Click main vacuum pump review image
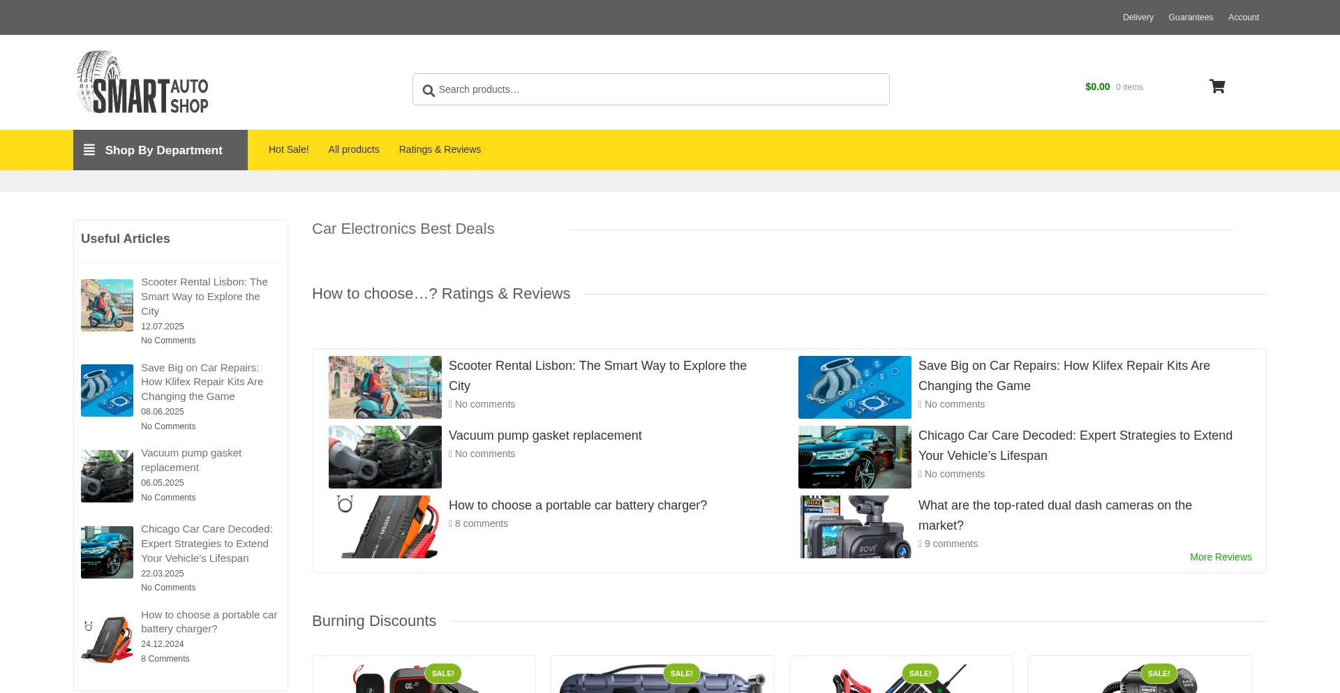This screenshot has height=693, width=1340. tap(385, 457)
